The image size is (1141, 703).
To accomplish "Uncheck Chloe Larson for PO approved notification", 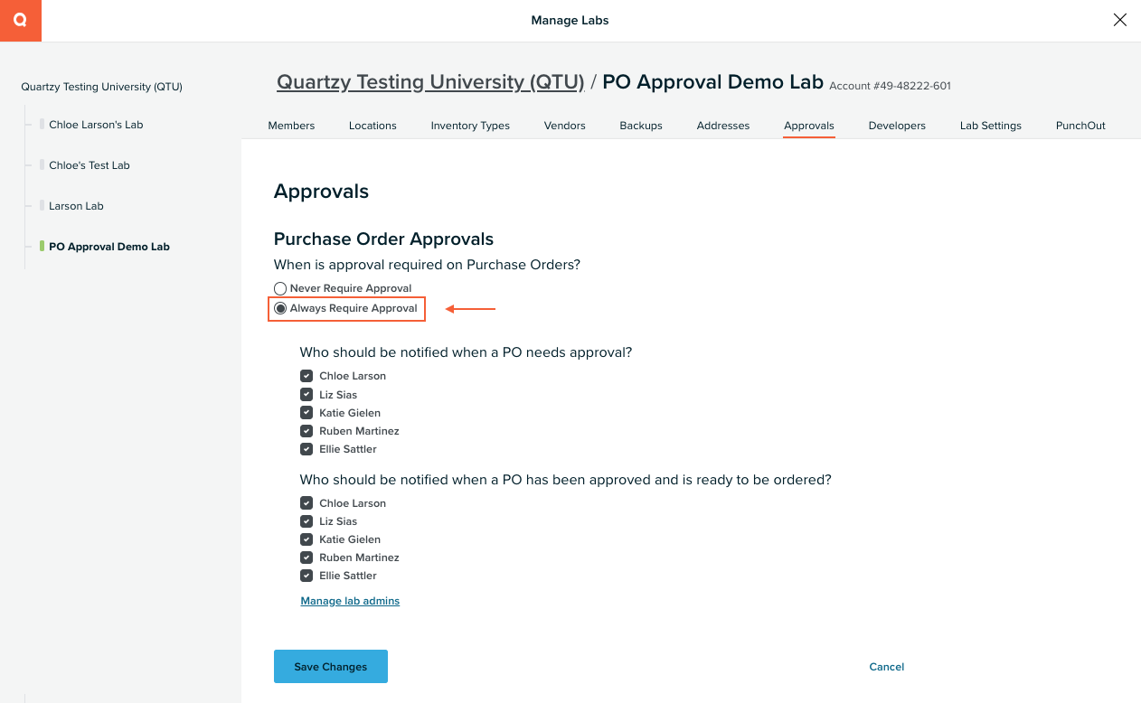I will click(306, 503).
